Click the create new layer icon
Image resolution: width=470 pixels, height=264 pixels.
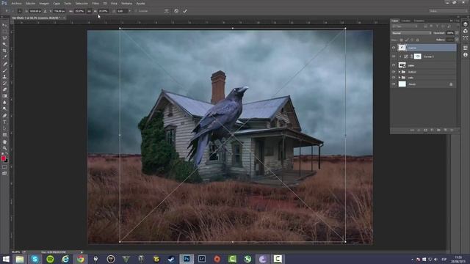[445, 131]
